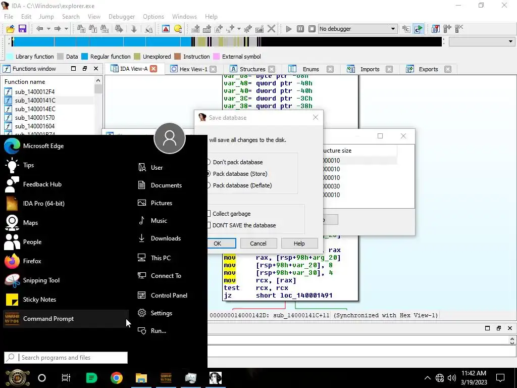Open the No debugger dropdown

click(357, 29)
